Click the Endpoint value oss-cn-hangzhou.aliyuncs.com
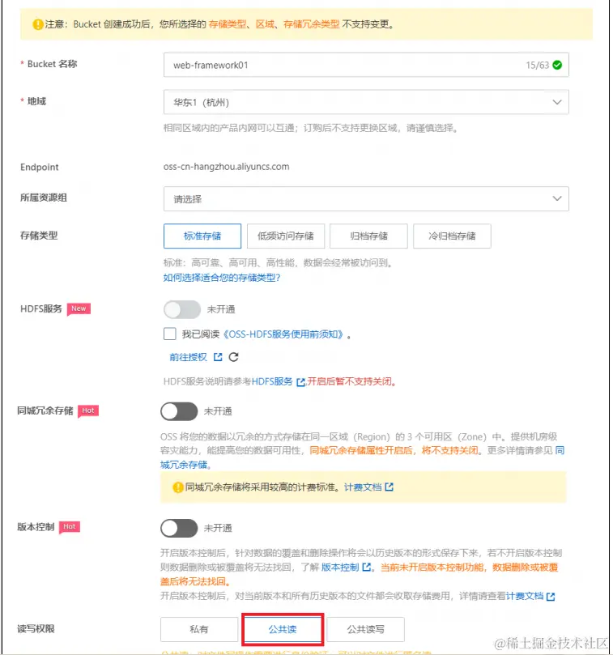 click(x=226, y=167)
